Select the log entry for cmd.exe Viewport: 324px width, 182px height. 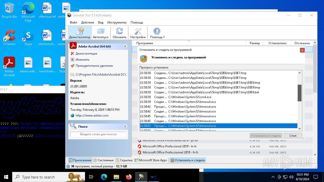(x=218, y=97)
